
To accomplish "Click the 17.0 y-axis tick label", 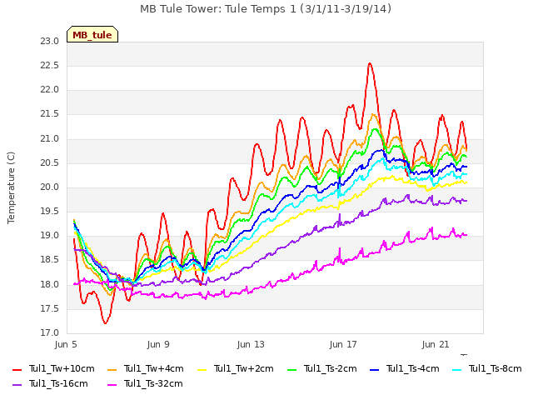I will coord(50,333).
